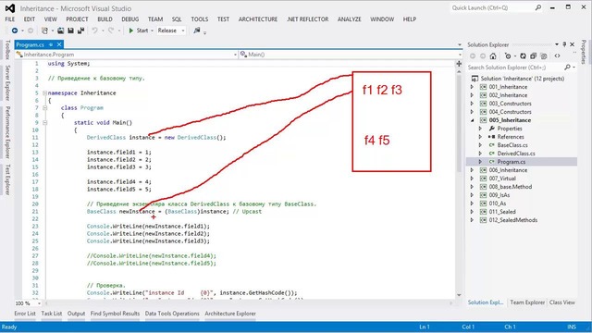Click Collapse All in Solution Explorer

tap(533, 56)
